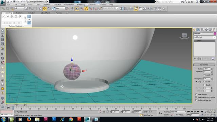Switch to the Object Paint ribbon tab

click(x=45, y=13)
